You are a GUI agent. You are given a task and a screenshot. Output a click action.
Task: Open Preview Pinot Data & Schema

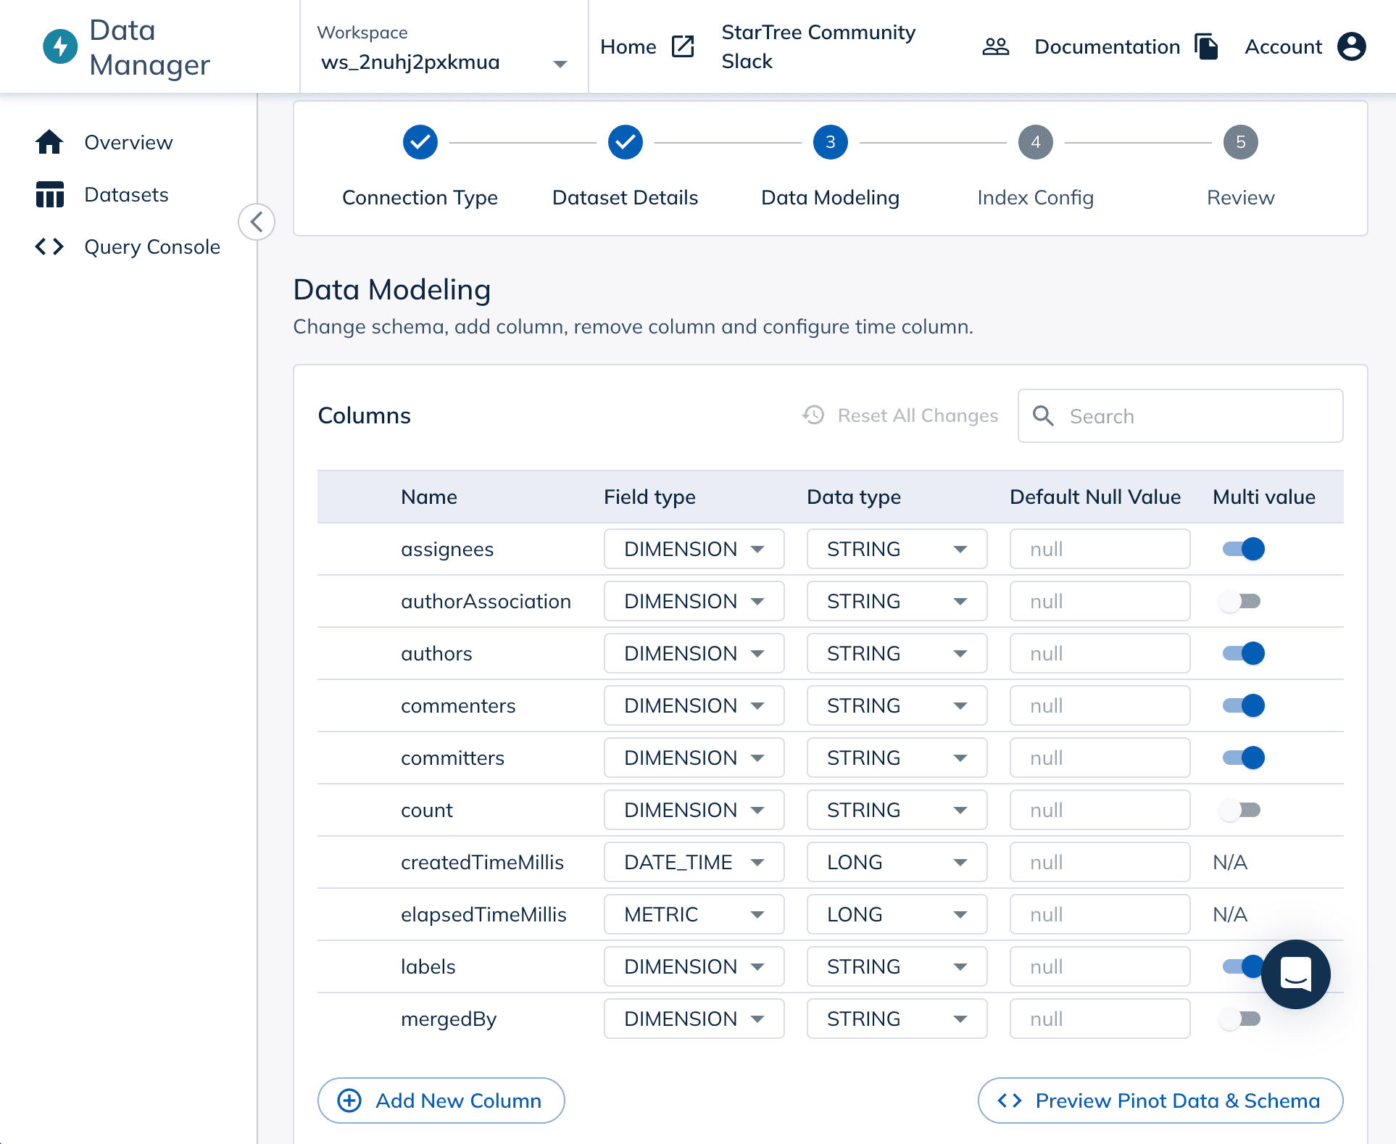1160,1101
